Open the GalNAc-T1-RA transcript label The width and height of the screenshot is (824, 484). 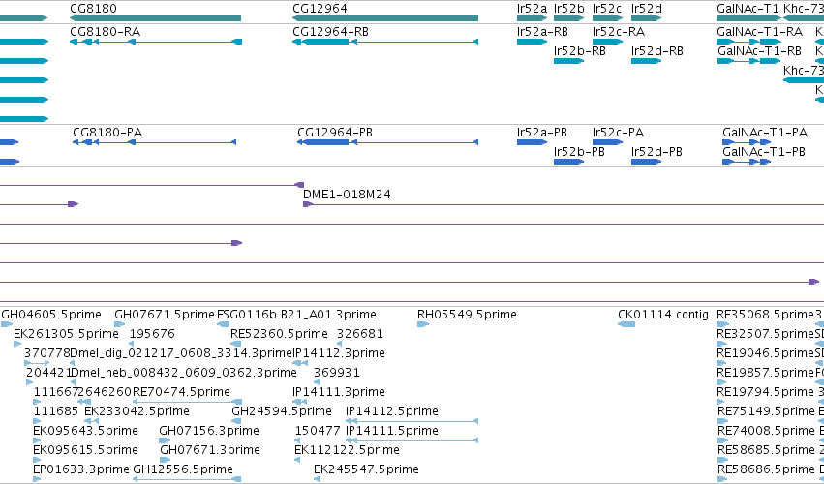coord(759,32)
